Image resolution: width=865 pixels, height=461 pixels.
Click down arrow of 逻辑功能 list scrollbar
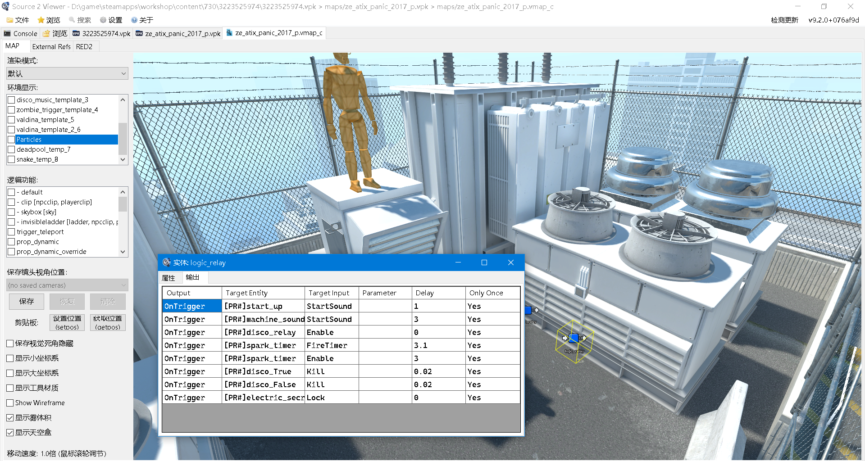(123, 252)
